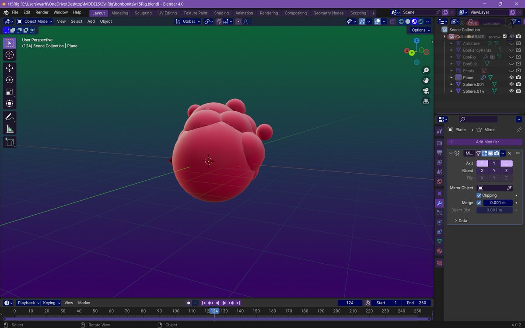Open the viewport Options button
This screenshot has height=328, width=525.
point(420,30)
